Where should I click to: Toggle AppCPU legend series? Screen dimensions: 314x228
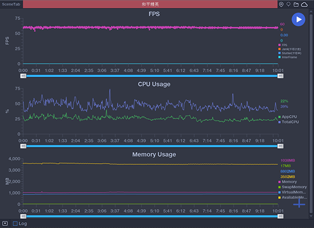point(289,117)
